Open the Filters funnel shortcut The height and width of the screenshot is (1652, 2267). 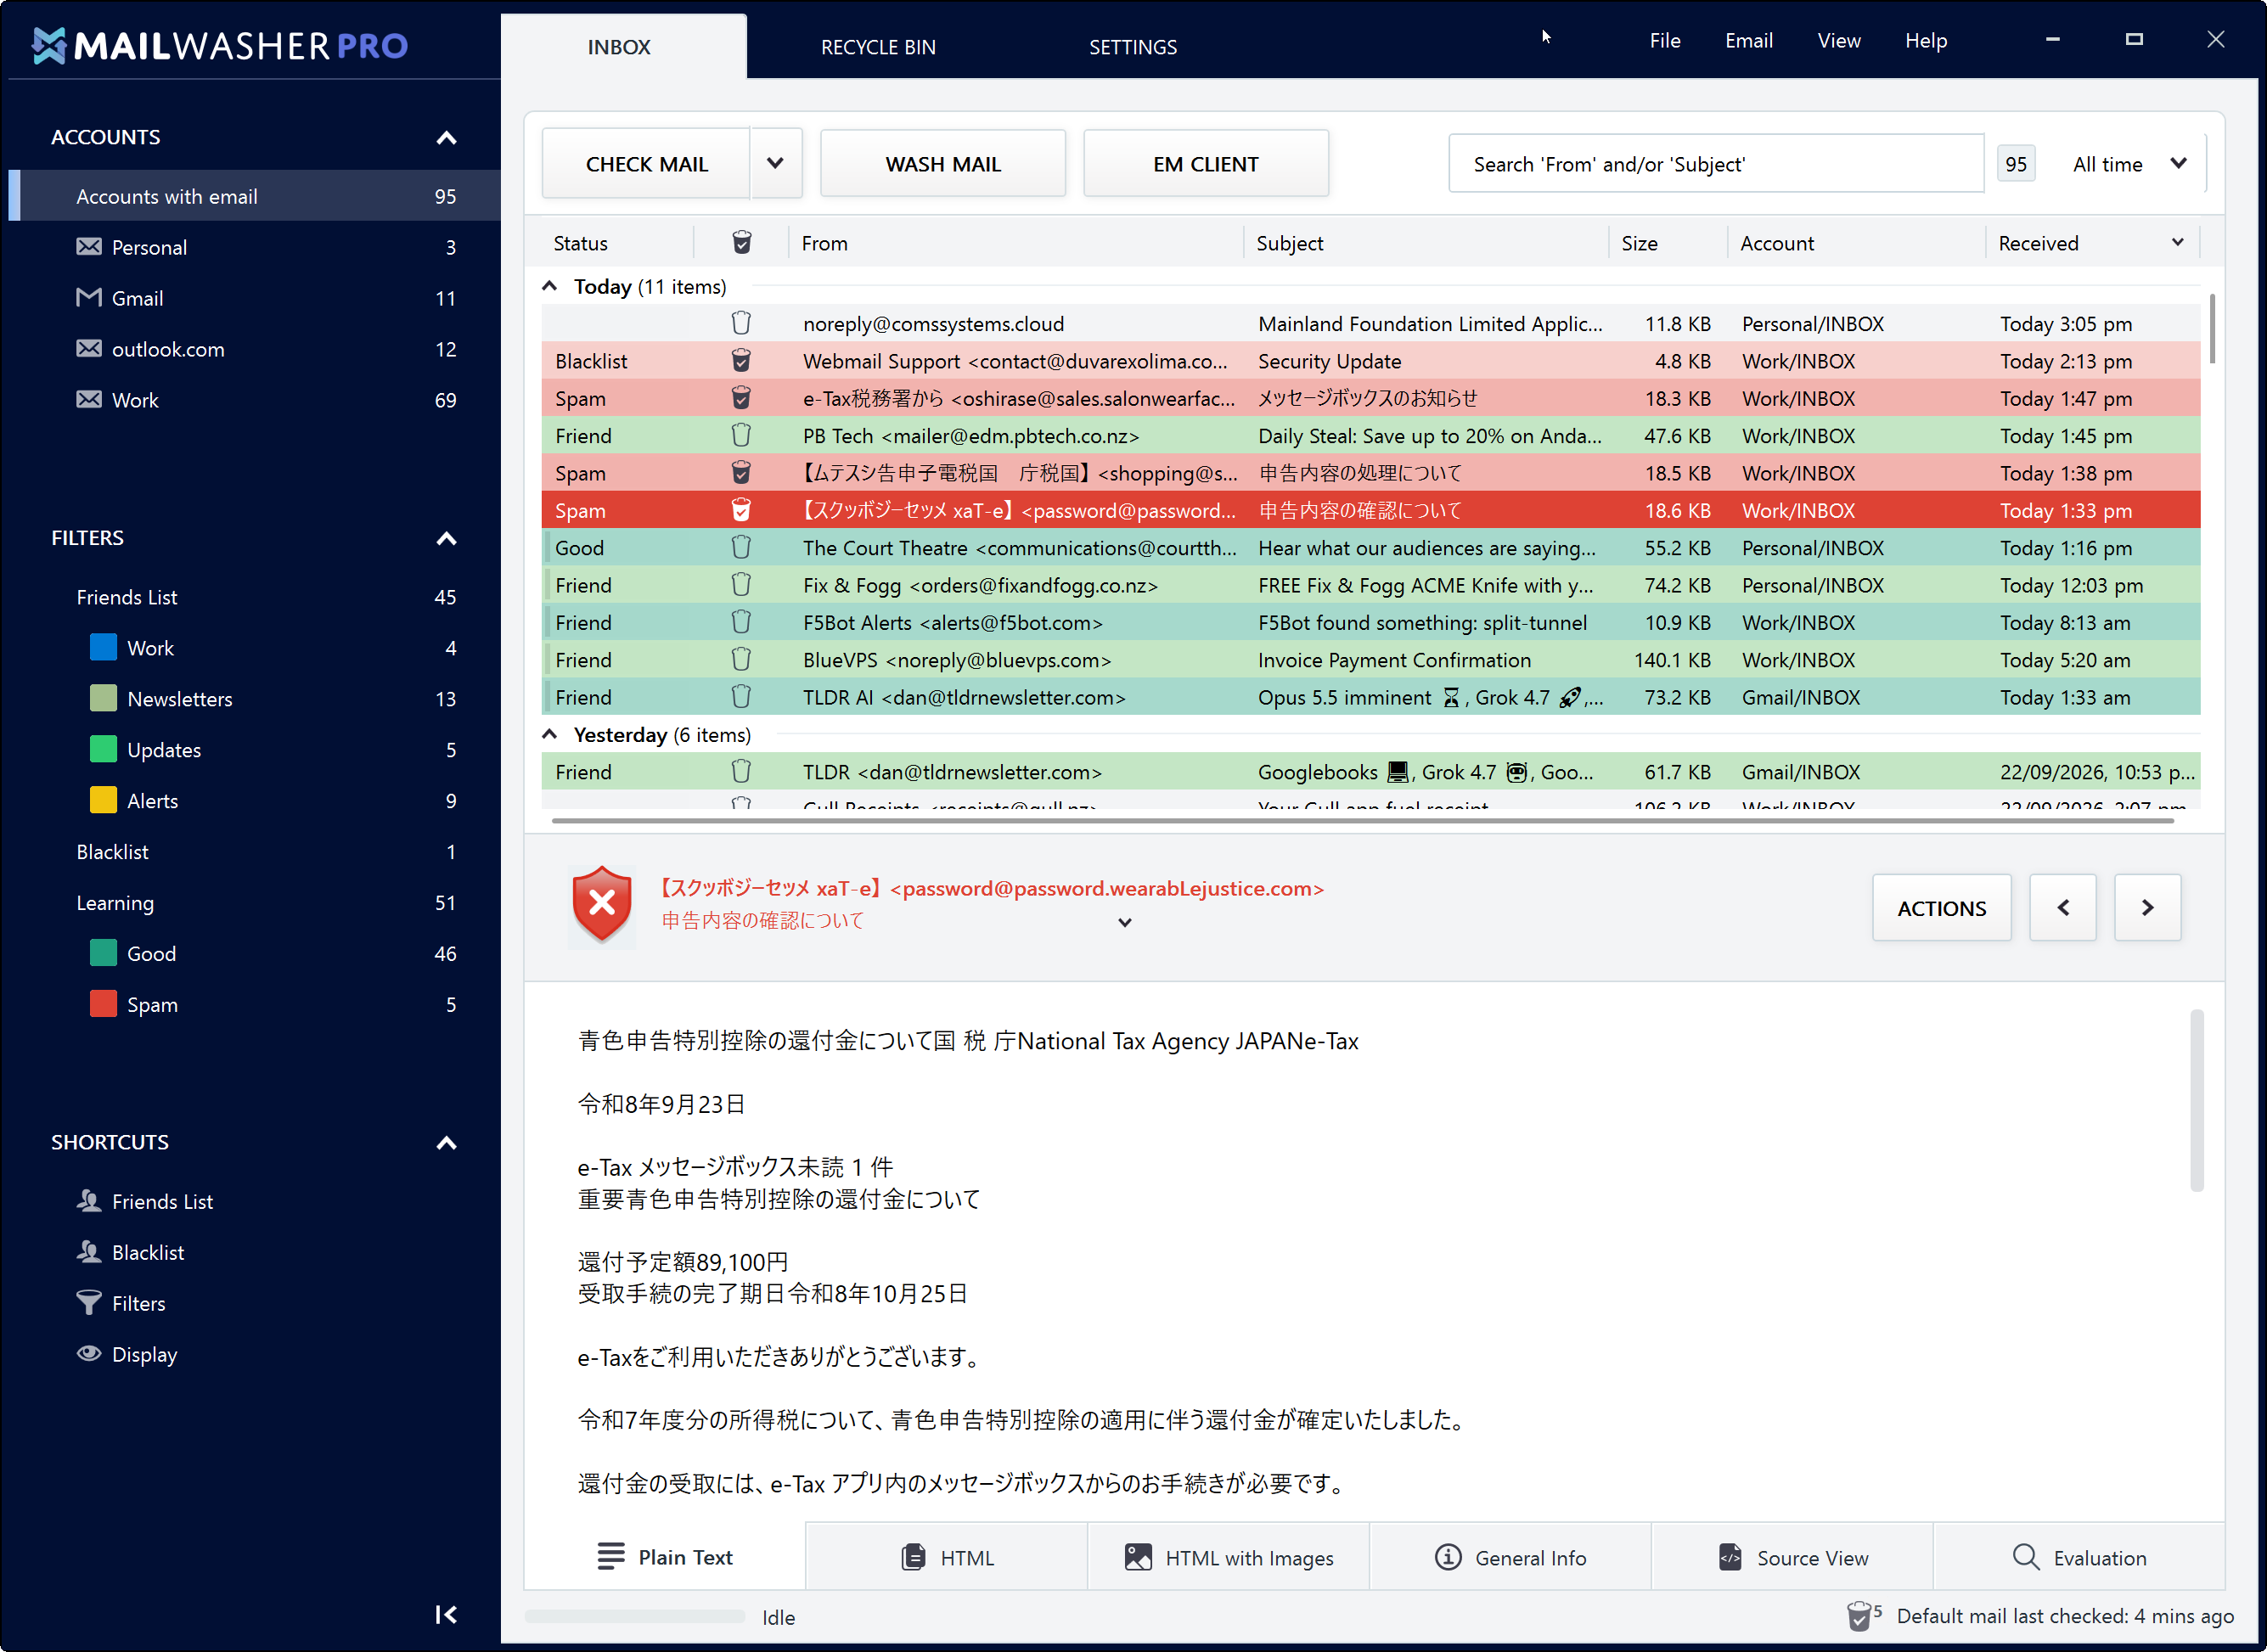[x=89, y=1303]
